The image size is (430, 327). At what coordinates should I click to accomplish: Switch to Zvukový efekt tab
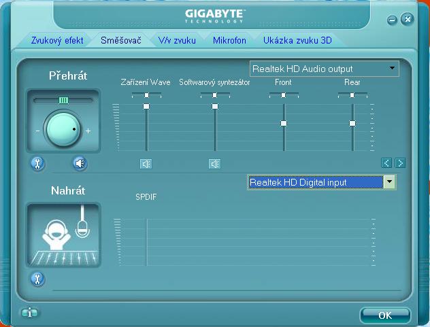pyautogui.click(x=57, y=40)
